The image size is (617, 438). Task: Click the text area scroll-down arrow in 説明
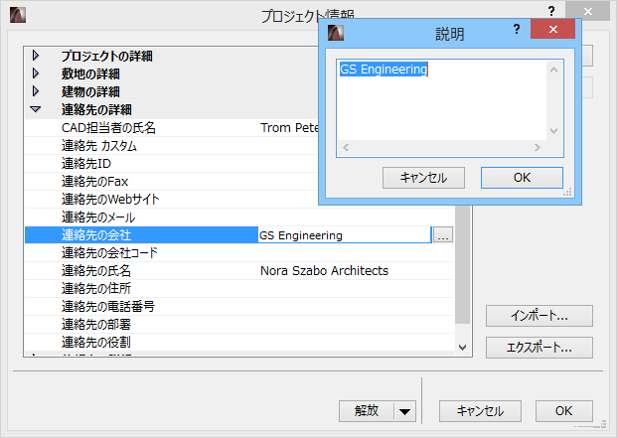(x=554, y=131)
